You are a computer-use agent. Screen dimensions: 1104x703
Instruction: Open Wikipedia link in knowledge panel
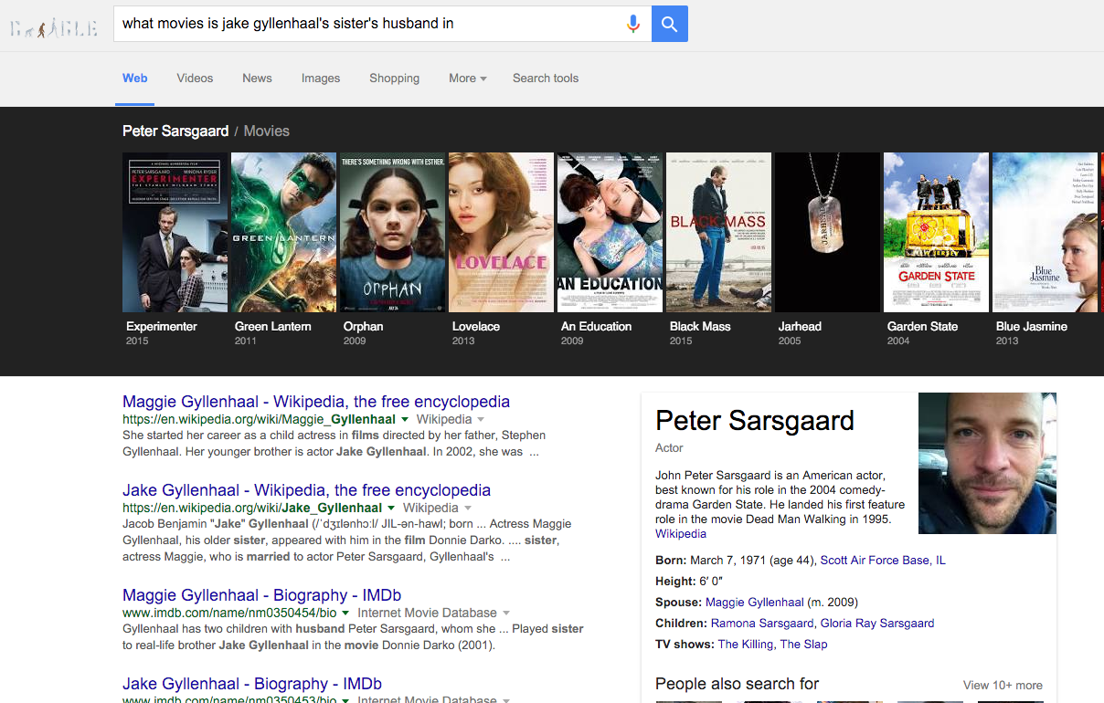(681, 534)
